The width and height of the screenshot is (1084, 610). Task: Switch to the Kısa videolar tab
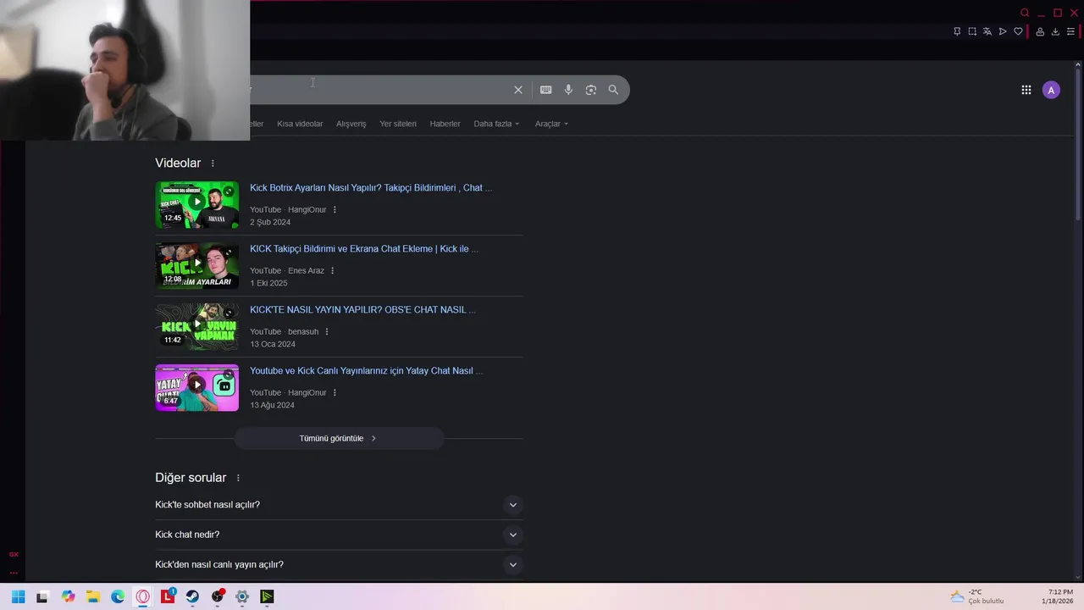pos(300,124)
